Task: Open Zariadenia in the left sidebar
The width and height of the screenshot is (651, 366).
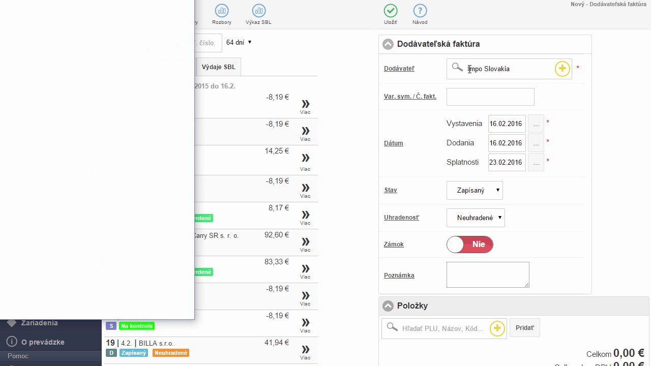Action: [40, 323]
